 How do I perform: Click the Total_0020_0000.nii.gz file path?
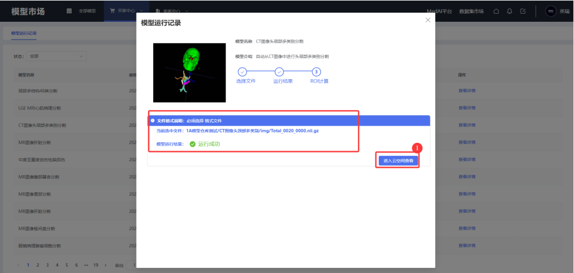(252, 131)
